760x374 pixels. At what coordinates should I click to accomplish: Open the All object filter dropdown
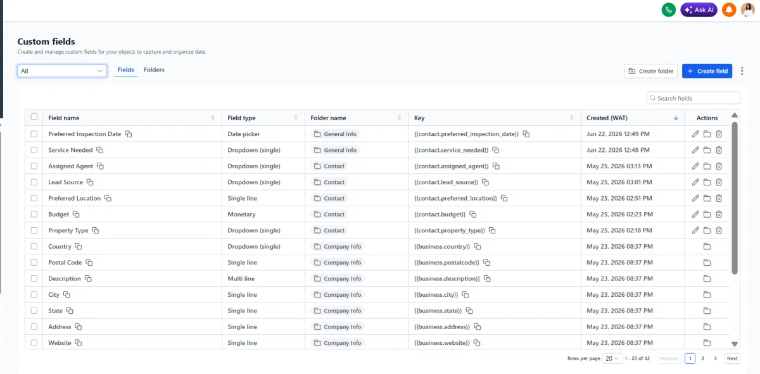pyautogui.click(x=61, y=71)
